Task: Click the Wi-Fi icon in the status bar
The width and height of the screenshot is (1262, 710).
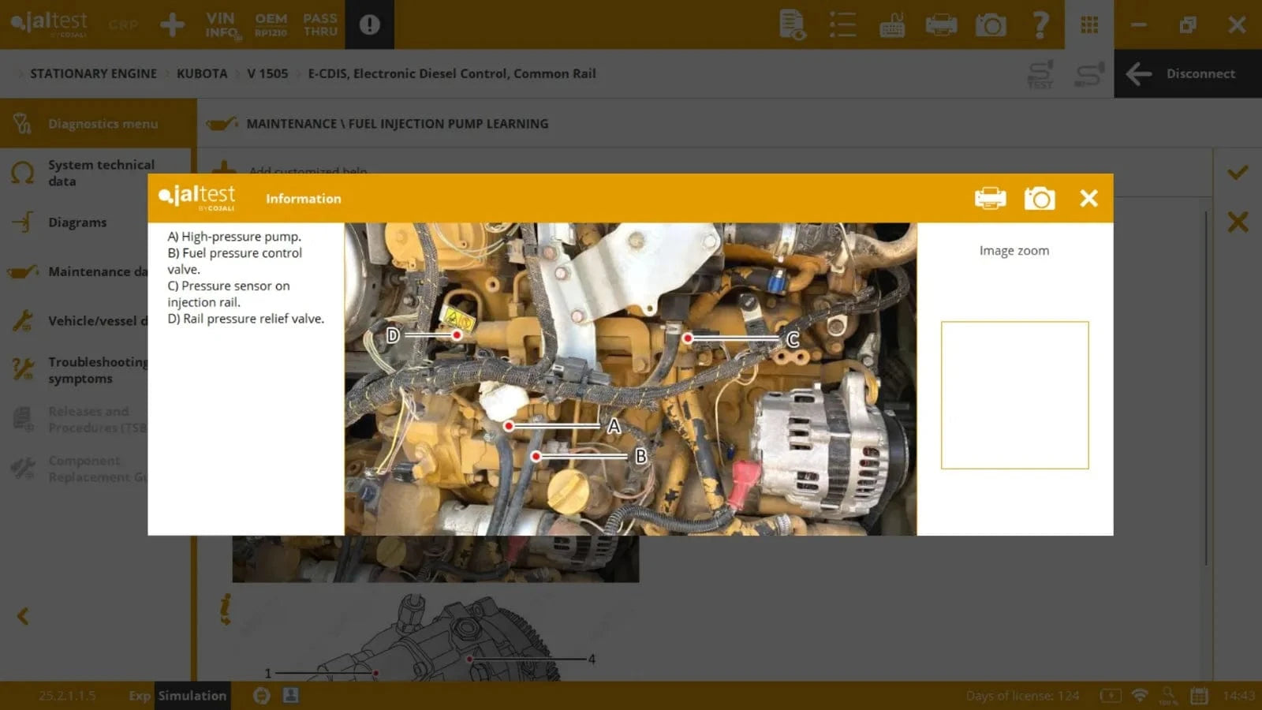Action: click(1138, 696)
